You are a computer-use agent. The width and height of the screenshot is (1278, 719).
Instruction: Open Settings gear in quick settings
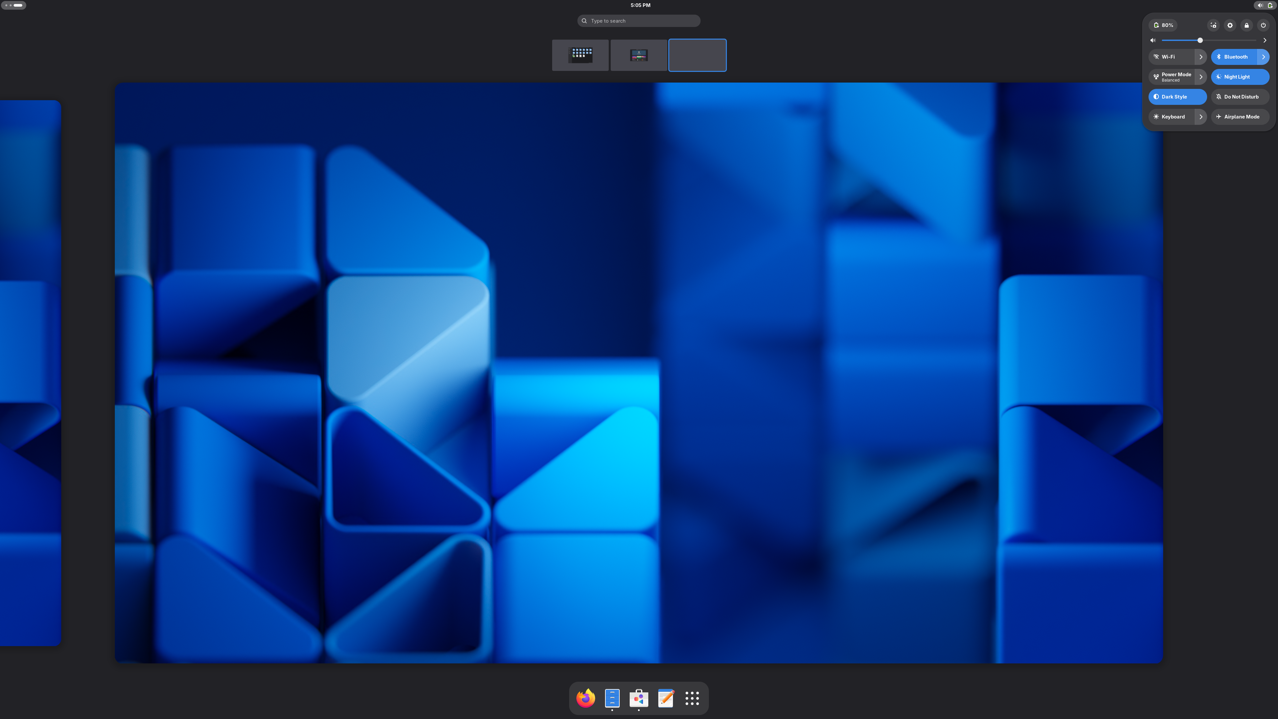[x=1230, y=25]
